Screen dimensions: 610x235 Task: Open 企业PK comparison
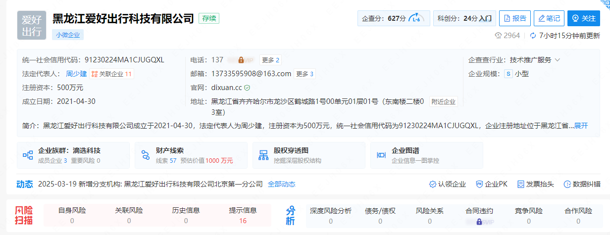tap(492, 184)
